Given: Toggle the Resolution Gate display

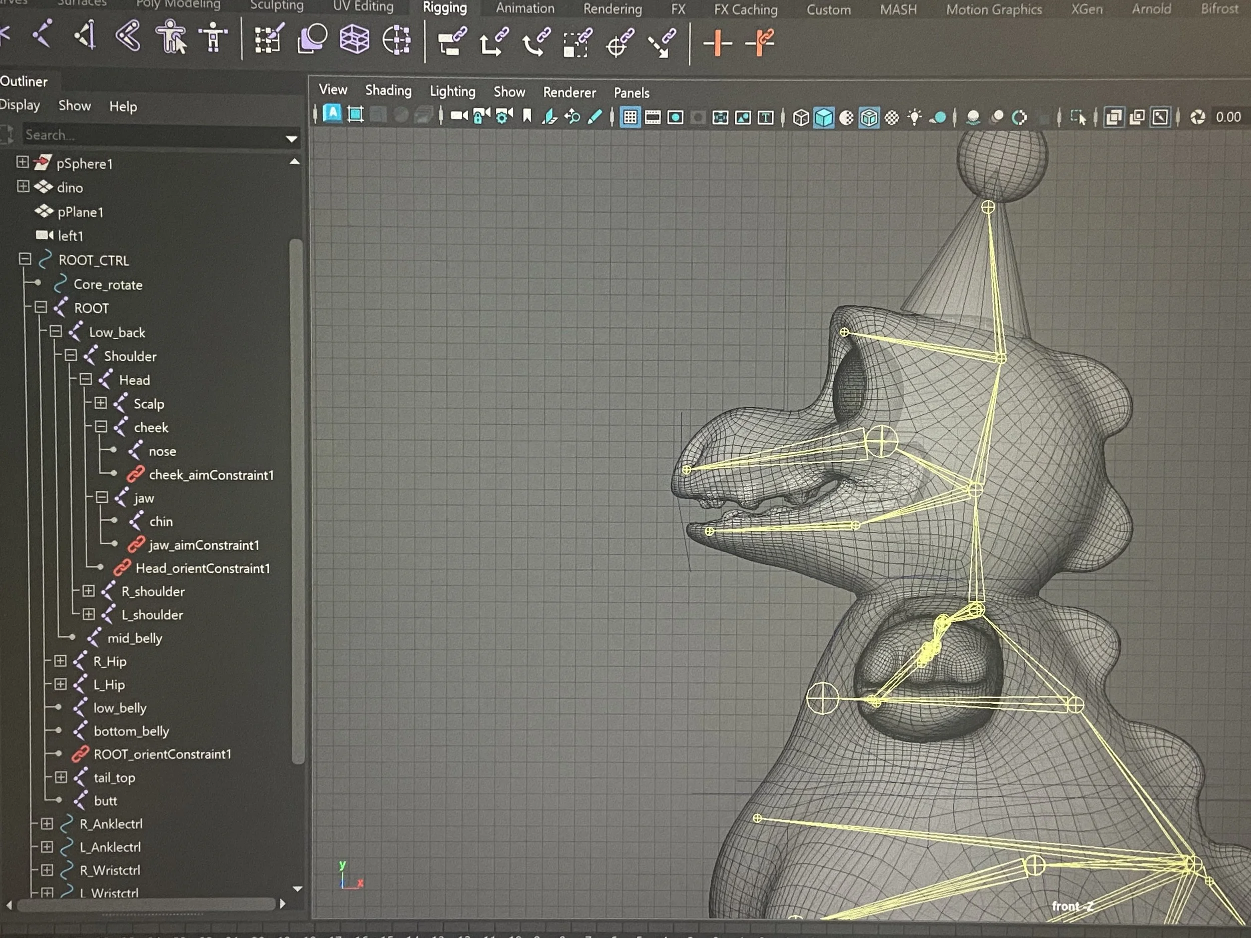Looking at the screenshot, I should pyautogui.click(x=675, y=117).
